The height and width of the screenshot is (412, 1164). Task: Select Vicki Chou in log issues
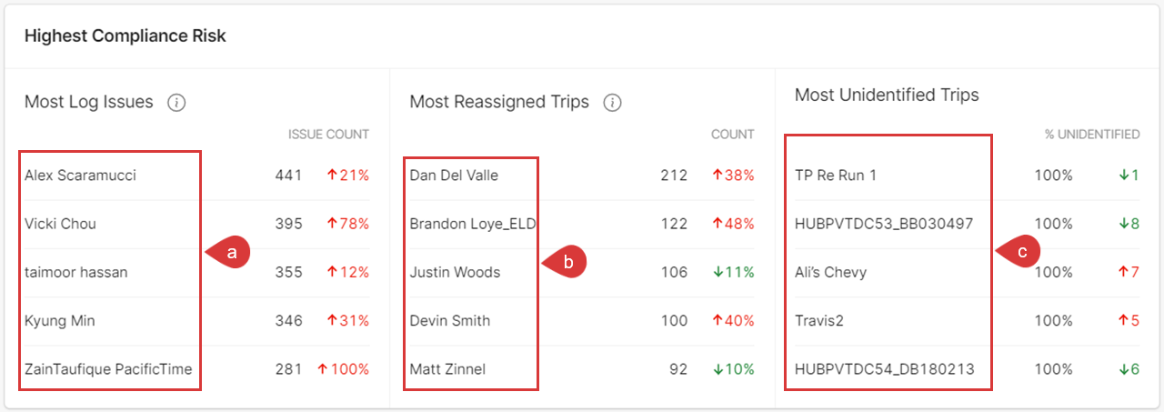pyautogui.click(x=60, y=224)
